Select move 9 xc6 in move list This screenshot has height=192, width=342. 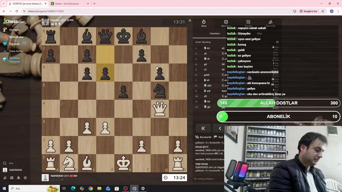[207, 91]
